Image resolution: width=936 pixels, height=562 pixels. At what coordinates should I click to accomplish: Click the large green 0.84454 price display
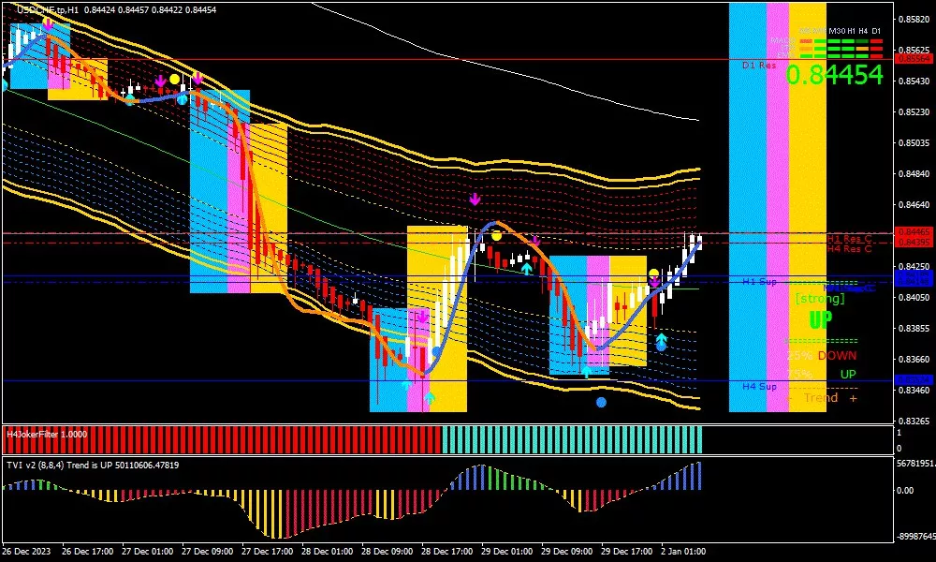pyautogui.click(x=834, y=75)
